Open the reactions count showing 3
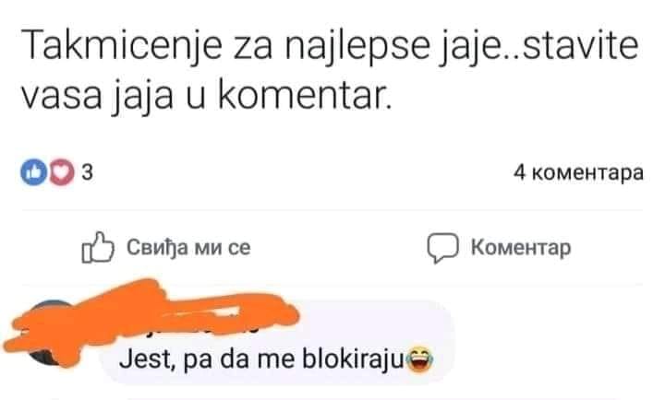 [x=87, y=172]
